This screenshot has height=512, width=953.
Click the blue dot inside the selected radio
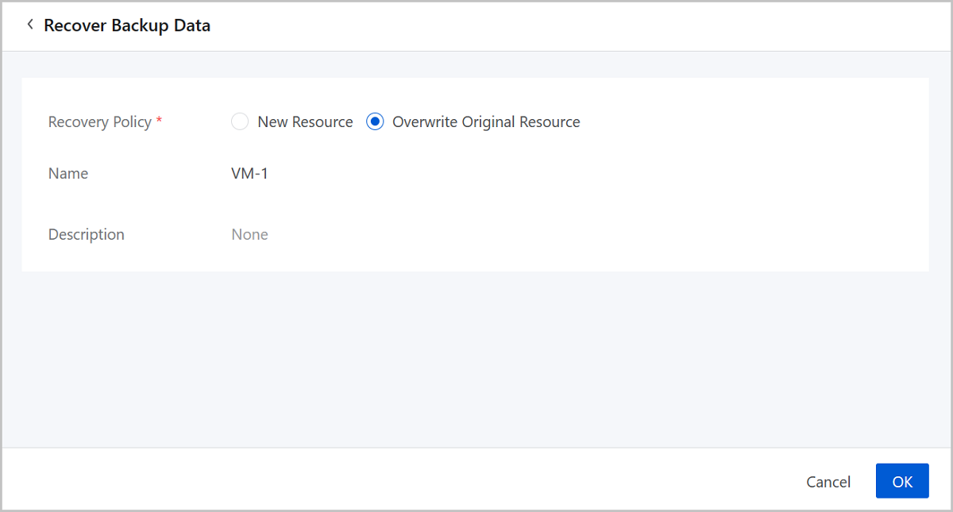coord(375,121)
